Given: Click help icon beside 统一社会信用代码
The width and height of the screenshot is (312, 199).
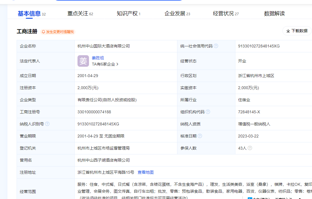Looking at the screenshot, I should pos(216,46).
